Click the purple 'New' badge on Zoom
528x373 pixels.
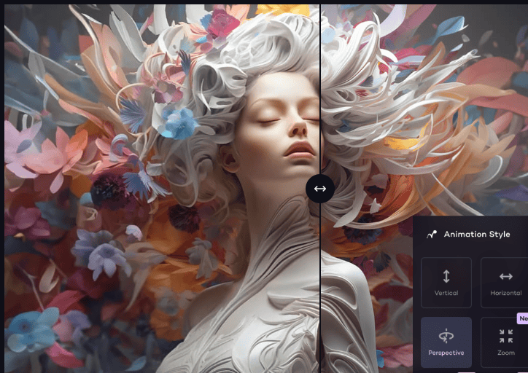point(522,318)
